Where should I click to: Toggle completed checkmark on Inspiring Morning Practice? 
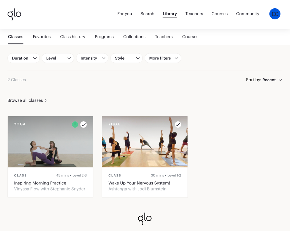click(x=84, y=124)
